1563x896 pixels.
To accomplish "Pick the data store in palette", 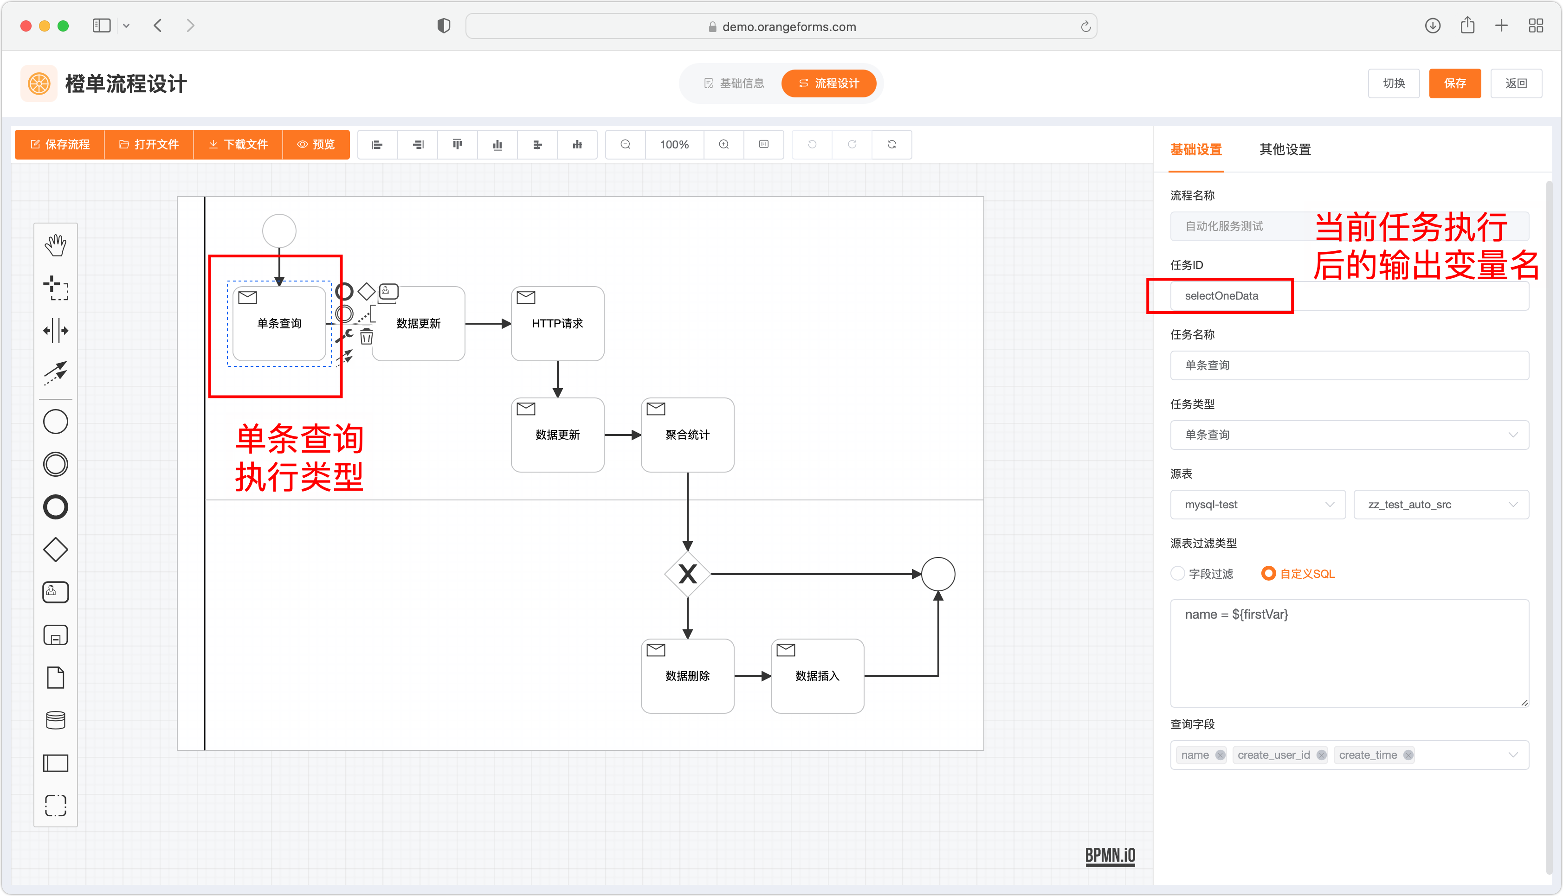I will pyautogui.click(x=55, y=720).
